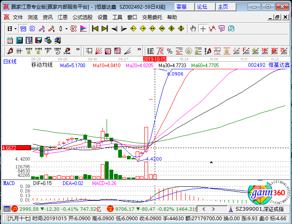The width and height of the screenshot is (292, 224).
Task: Click the candlestick chart type icon
Action: point(61,29)
